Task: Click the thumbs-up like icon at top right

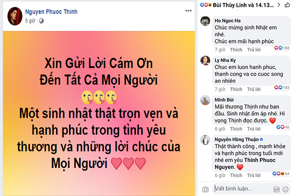Action: pyautogui.click(x=287, y=5)
